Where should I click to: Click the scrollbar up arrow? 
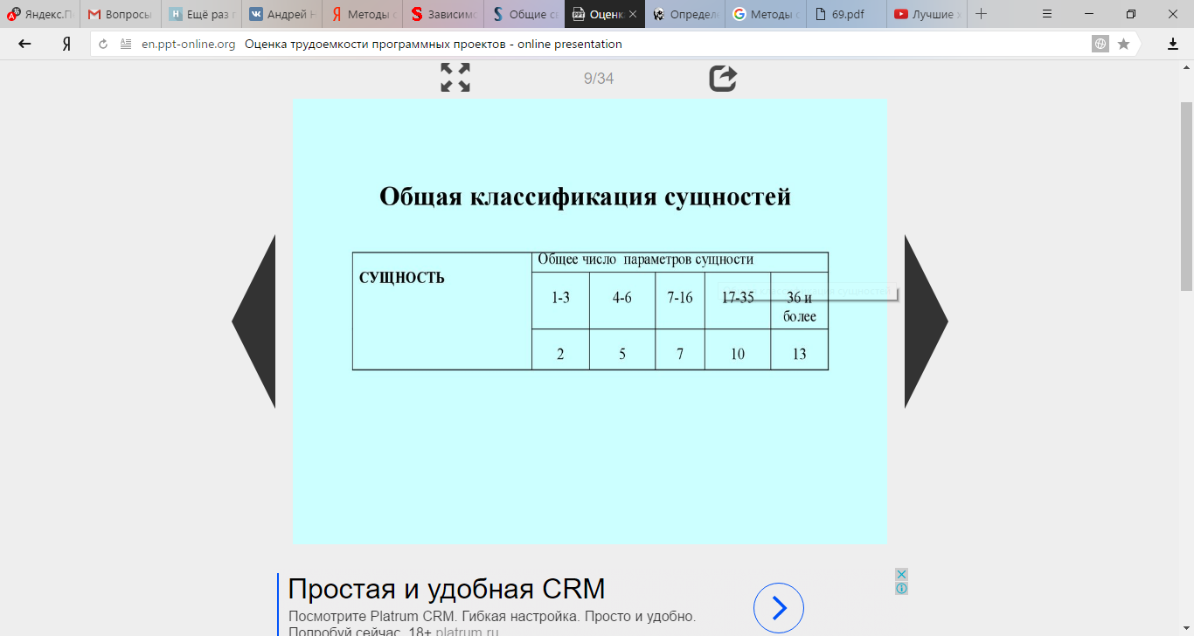pos(1187,67)
